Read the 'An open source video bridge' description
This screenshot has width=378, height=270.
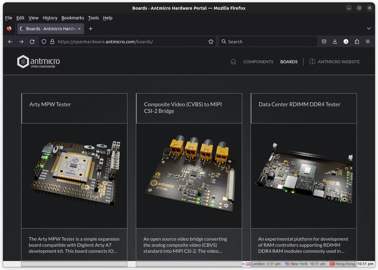tap(185, 245)
